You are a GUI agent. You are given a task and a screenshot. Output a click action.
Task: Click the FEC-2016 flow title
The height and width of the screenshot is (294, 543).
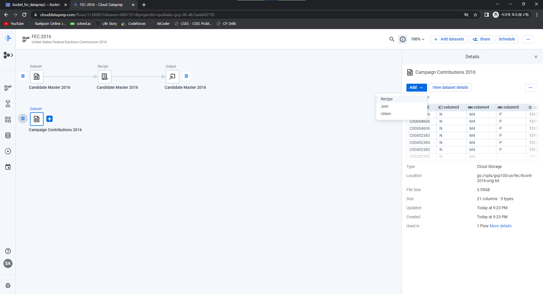point(41,37)
